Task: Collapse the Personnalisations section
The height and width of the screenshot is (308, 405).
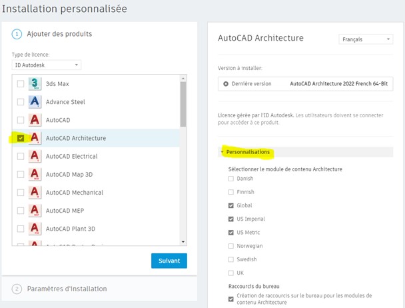Action: point(305,152)
